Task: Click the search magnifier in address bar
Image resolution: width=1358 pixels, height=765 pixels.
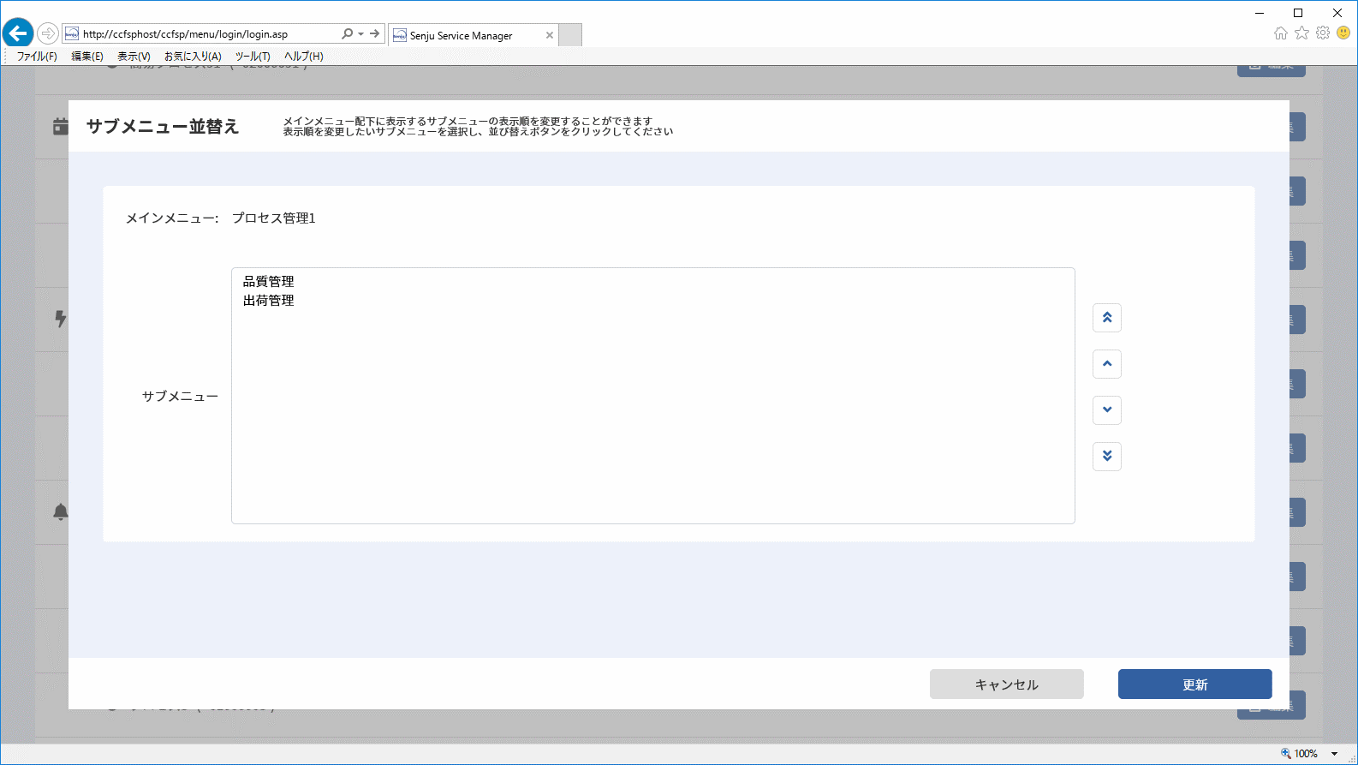Action: point(347,34)
